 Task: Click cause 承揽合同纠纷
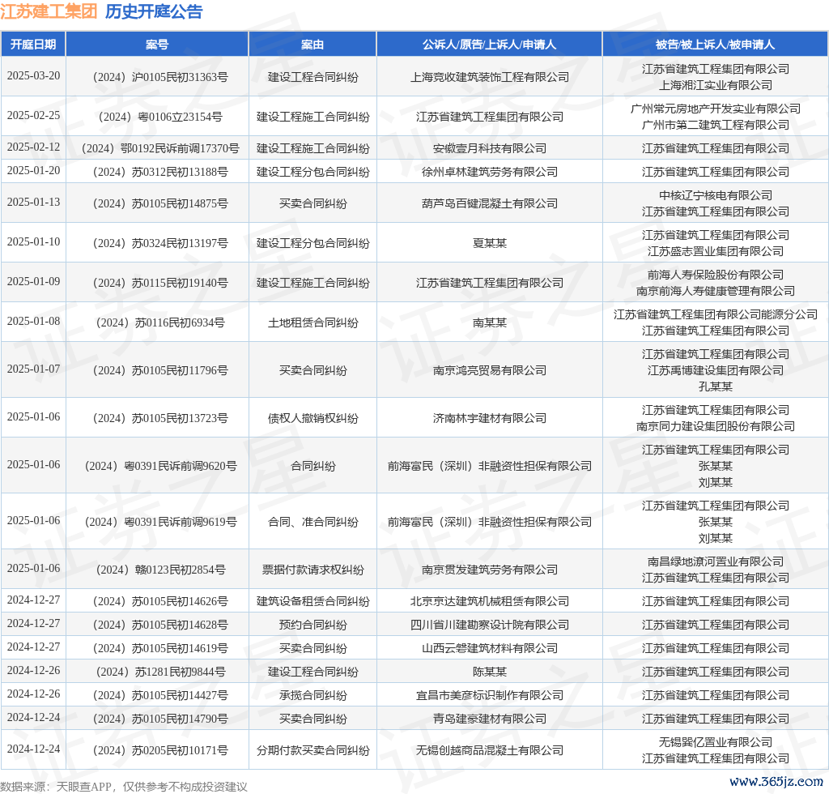coord(312,696)
